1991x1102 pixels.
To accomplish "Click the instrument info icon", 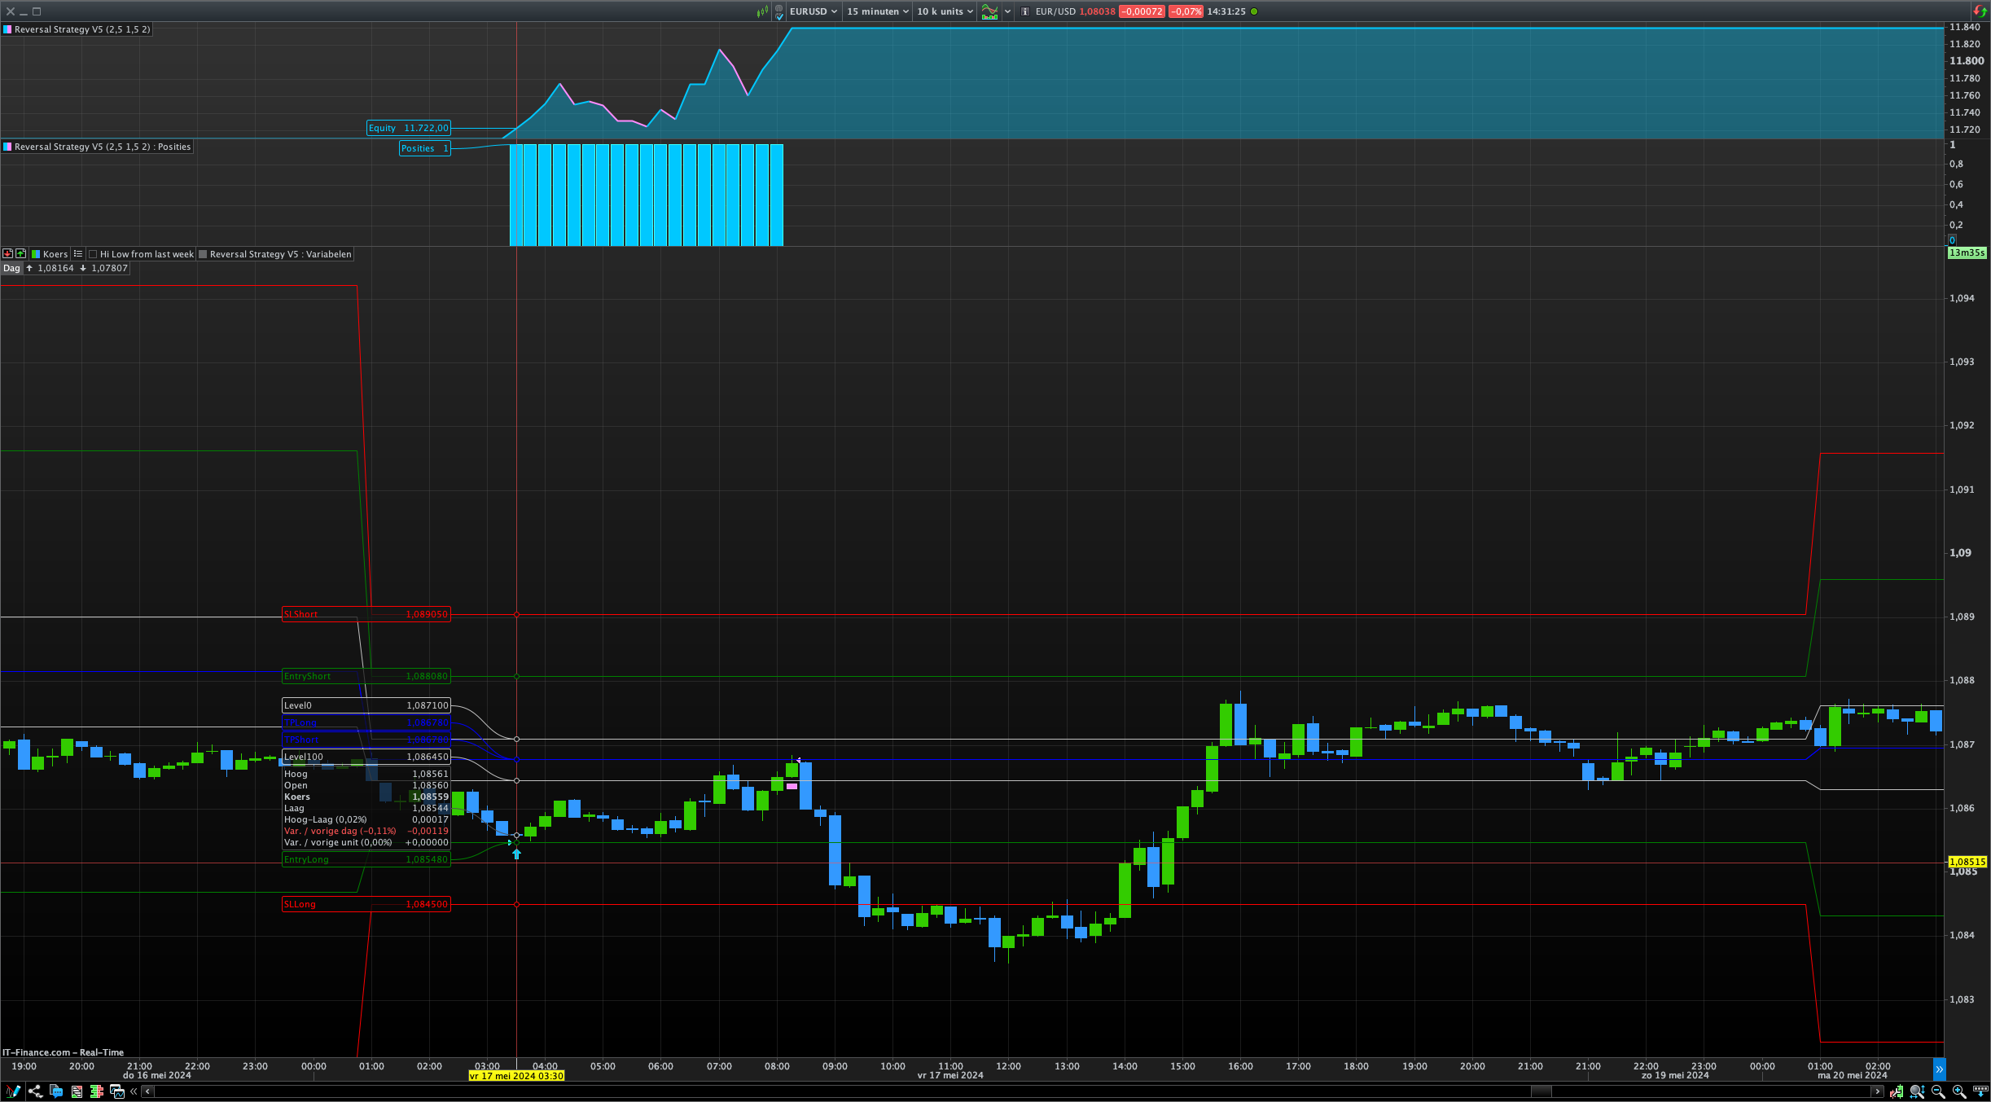I will pos(1025,11).
